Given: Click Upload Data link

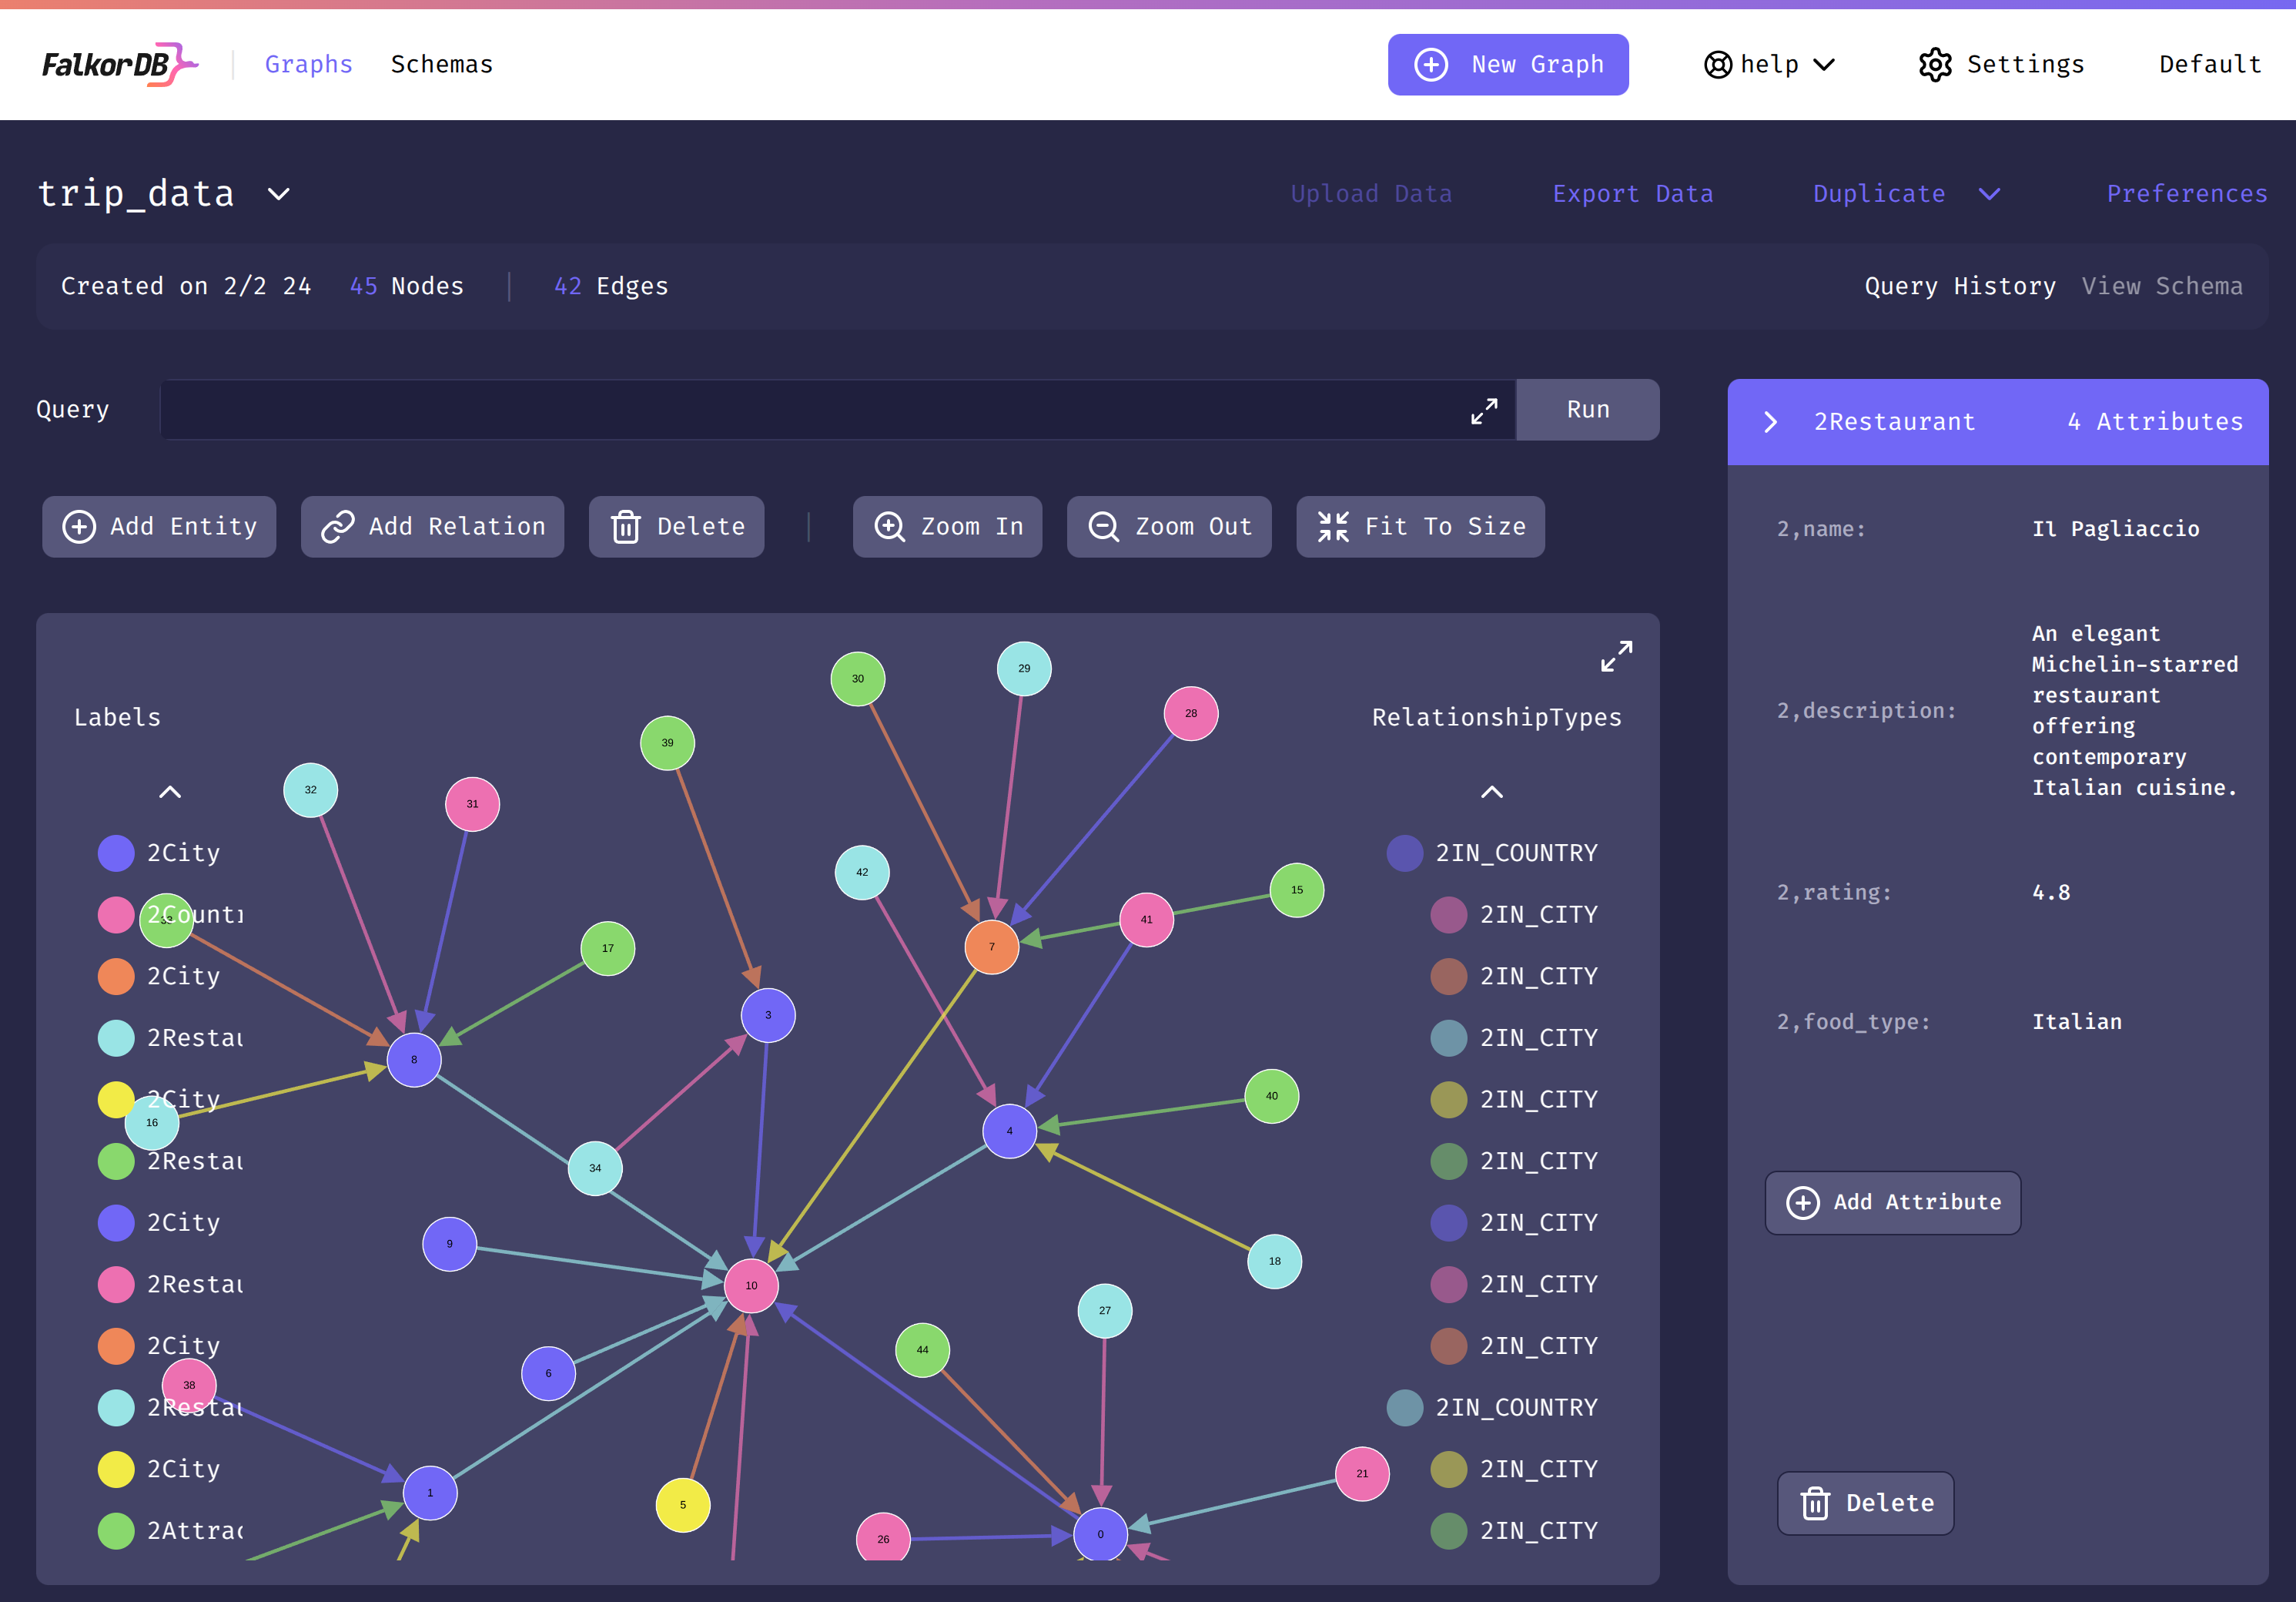Looking at the screenshot, I should tap(1371, 194).
